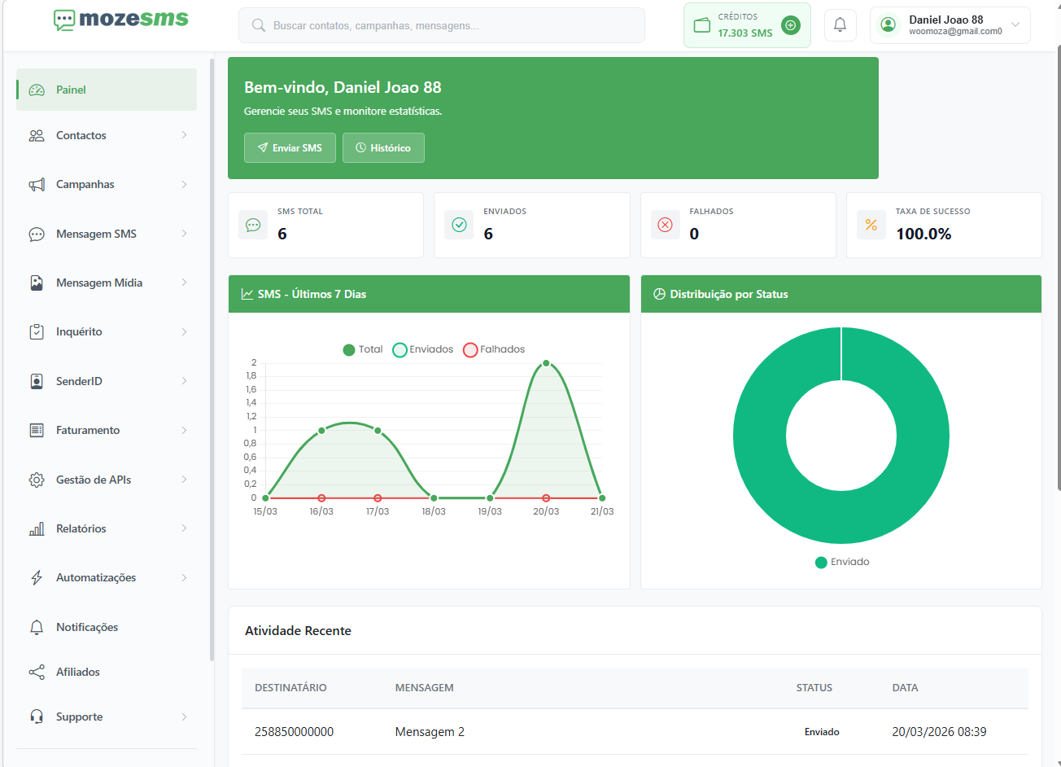Click the SenderID icon in sidebar

tap(37, 381)
